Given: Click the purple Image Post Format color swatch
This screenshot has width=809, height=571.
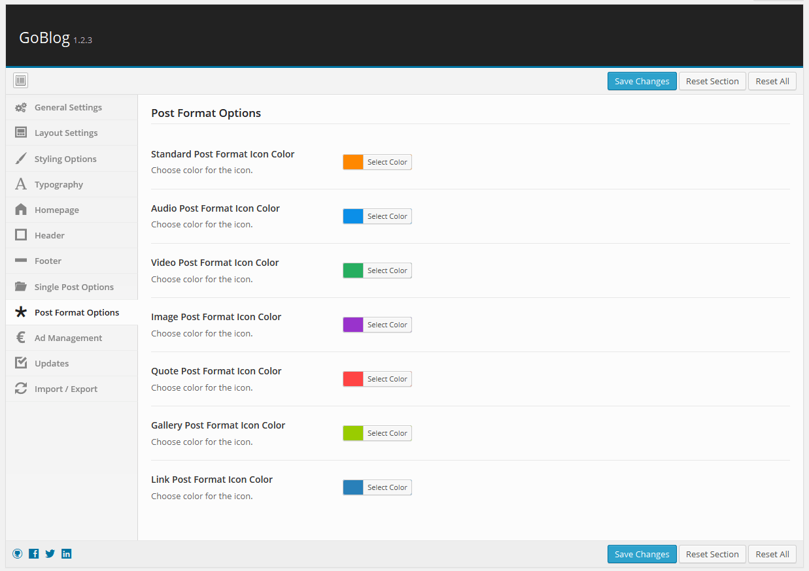Looking at the screenshot, I should coord(353,325).
